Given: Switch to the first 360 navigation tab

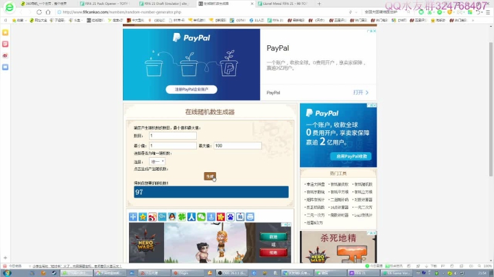Looking at the screenshot, I should point(46,4).
